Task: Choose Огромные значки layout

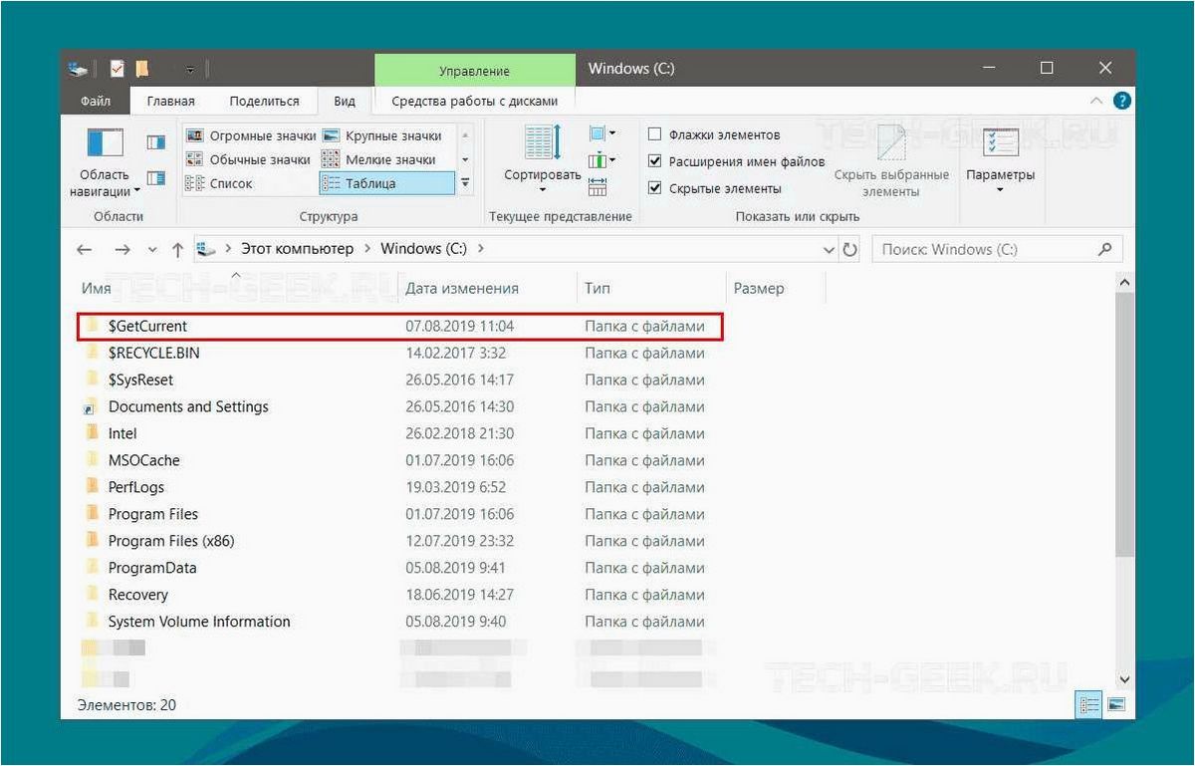Action: coord(251,135)
